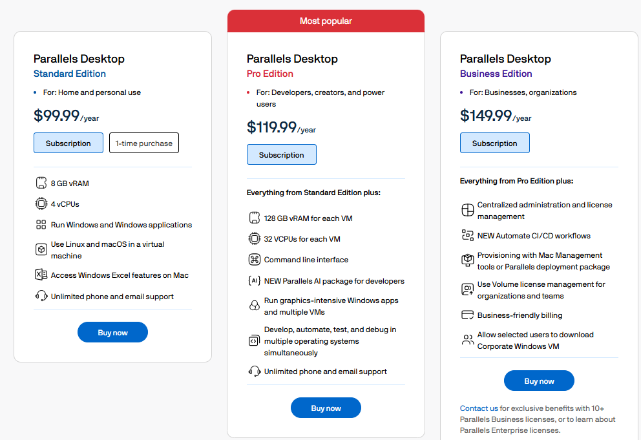
Task: Click the four-squares icon beside Run Windows applications
Action: (x=41, y=224)
